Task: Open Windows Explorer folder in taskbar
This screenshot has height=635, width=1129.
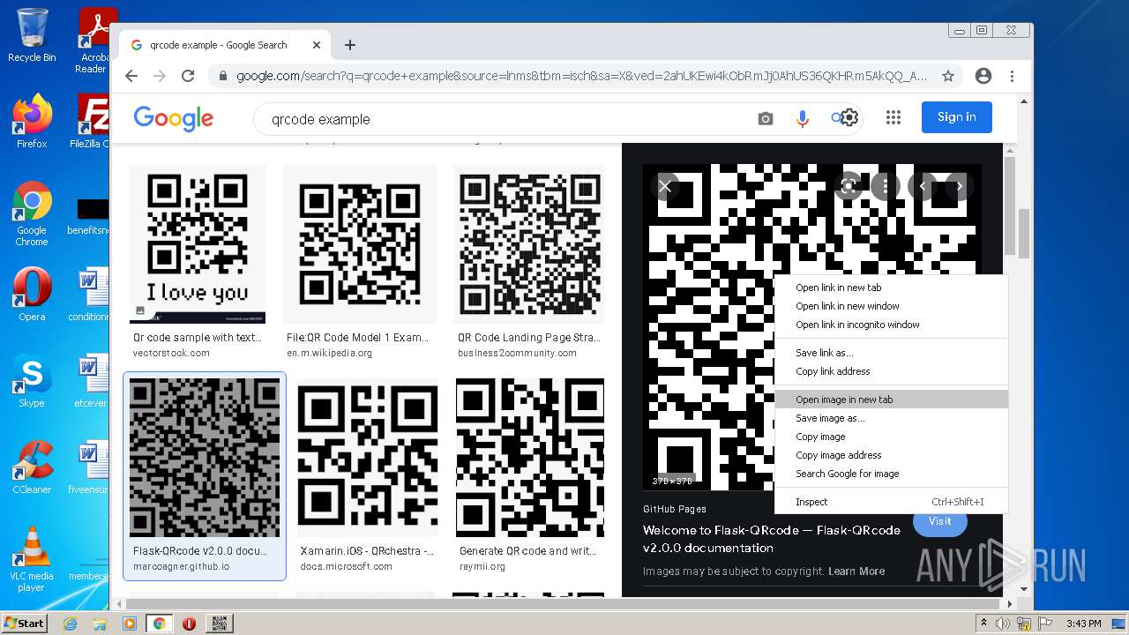Action: point(100,624)
